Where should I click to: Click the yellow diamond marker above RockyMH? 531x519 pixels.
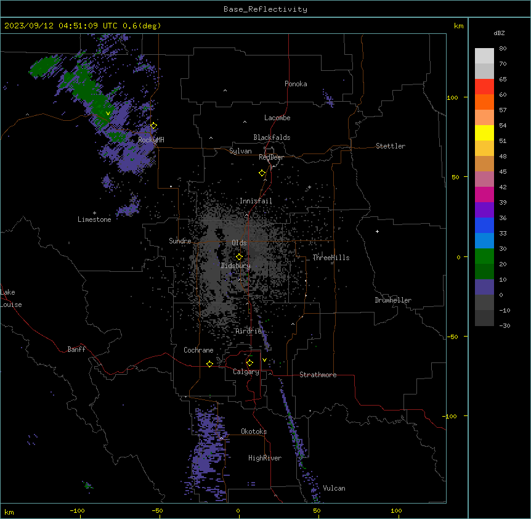(153, 126)
